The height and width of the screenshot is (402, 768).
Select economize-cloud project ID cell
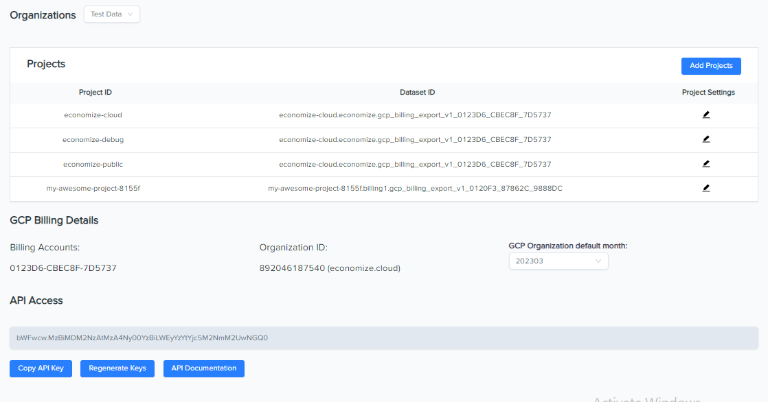[x=93, y=115]
